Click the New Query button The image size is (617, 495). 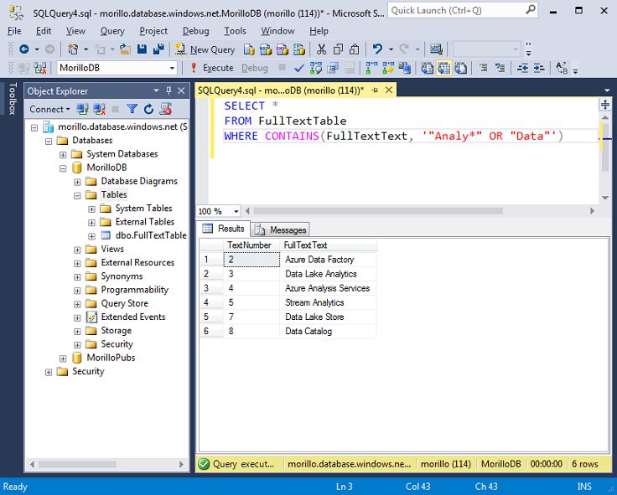point(205,49)
